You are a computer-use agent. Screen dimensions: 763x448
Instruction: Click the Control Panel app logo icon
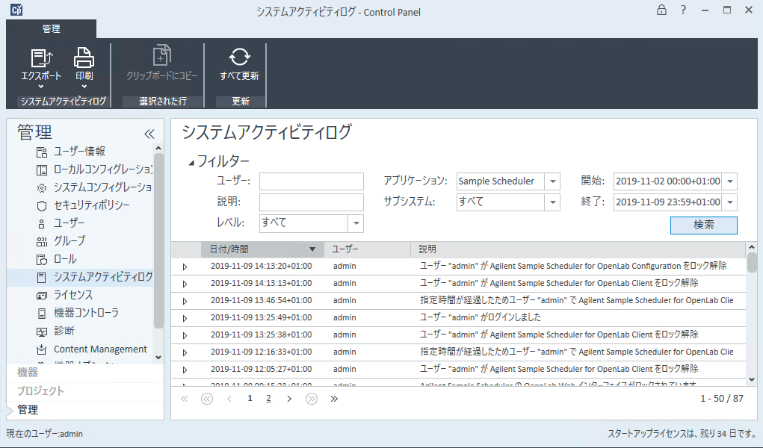tap(16, 10)
